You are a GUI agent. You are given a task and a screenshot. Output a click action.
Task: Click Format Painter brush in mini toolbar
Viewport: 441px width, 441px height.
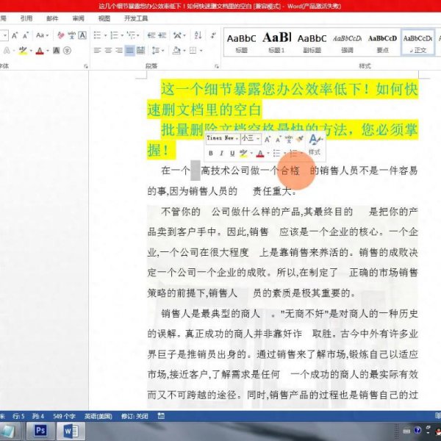click(x=301, y=138)
